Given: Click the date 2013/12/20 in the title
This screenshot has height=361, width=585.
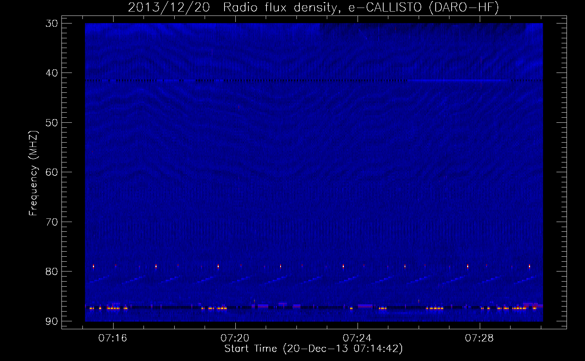Looking at the screenshot, I should click(x=169, y=7).
